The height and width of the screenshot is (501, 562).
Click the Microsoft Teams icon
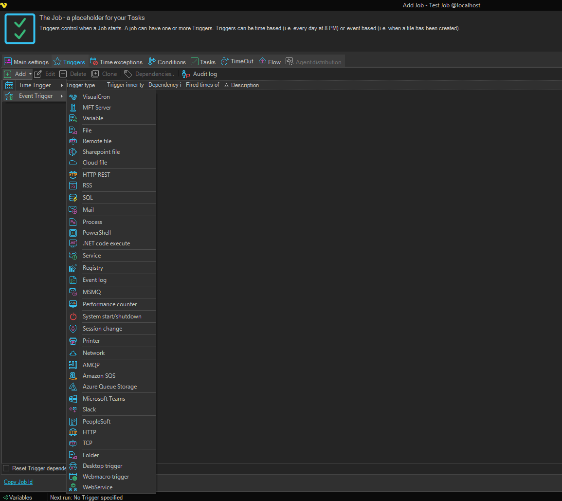tap(73, 399)
